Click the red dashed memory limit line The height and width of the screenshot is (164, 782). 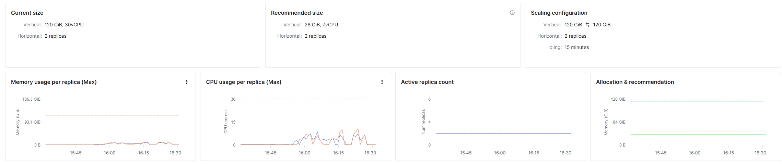tap(112, 115)
